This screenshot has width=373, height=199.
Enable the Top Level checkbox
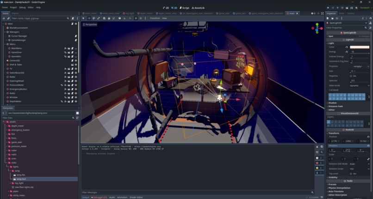tap(351, 174)
